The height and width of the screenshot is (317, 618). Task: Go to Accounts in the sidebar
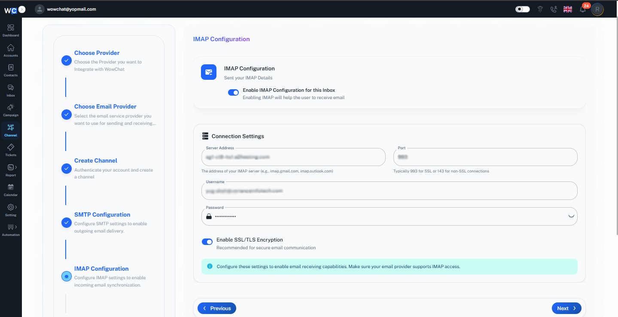[11, 51]
